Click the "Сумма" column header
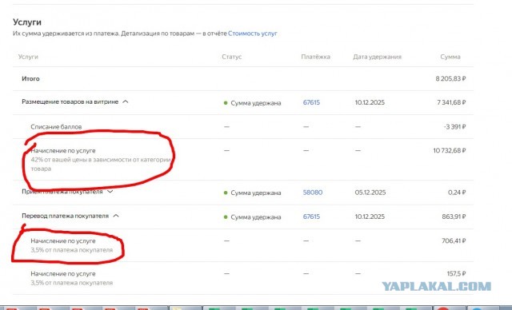 [x=450, y=57]
